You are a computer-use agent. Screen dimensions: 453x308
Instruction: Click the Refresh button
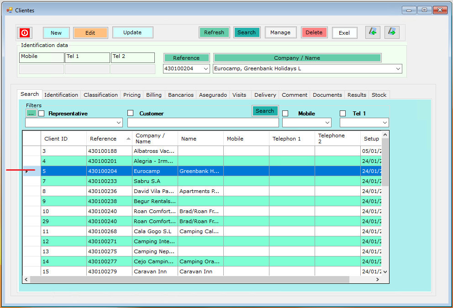click(214, 32)
